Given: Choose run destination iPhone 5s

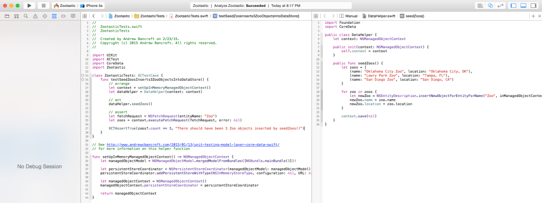Looking at the screenshot, I should tap(91, 6).
